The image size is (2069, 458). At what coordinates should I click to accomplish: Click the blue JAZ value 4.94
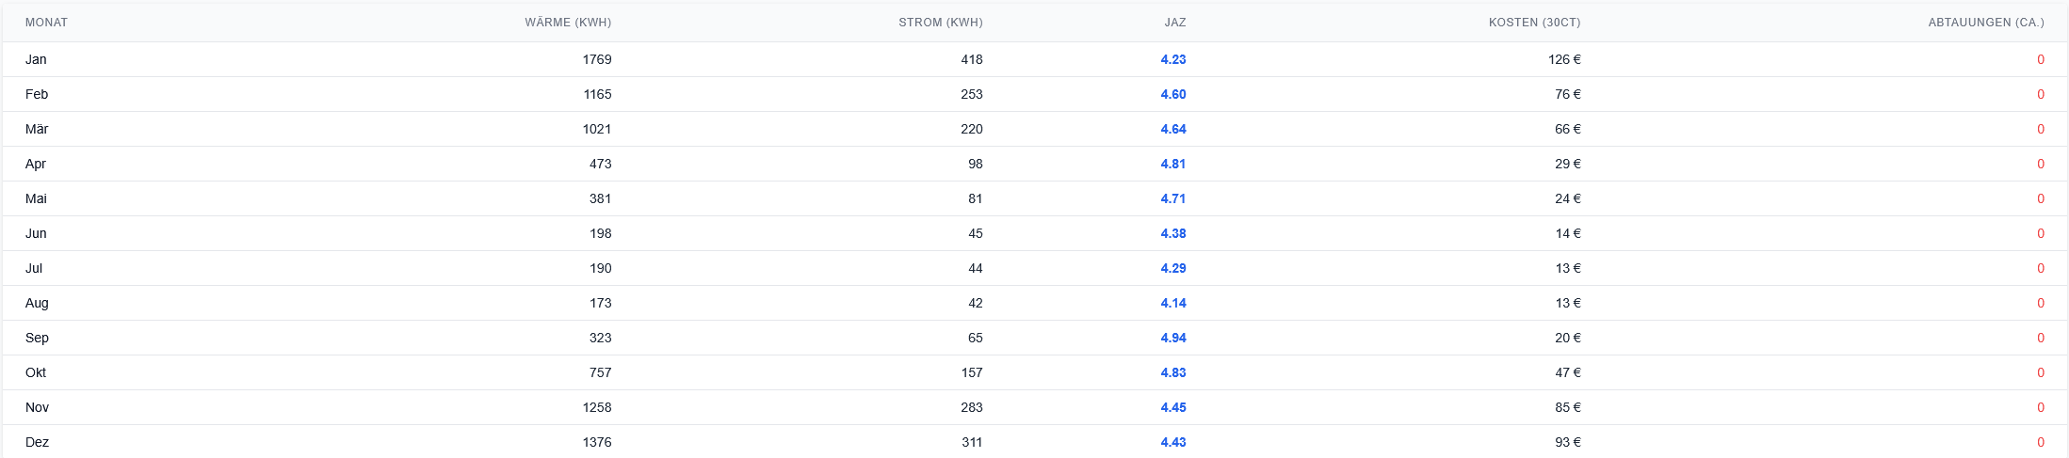point(1172,338)
